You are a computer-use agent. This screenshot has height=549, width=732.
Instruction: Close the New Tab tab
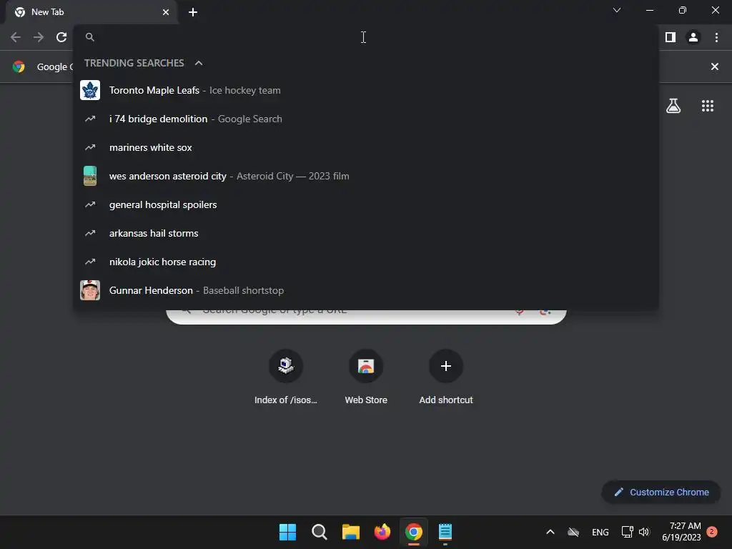tap(166, 12)
